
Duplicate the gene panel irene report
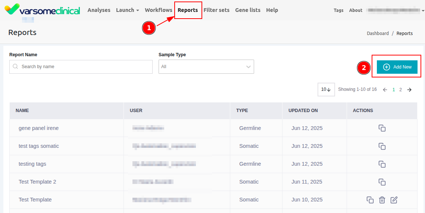pos(382,128)
